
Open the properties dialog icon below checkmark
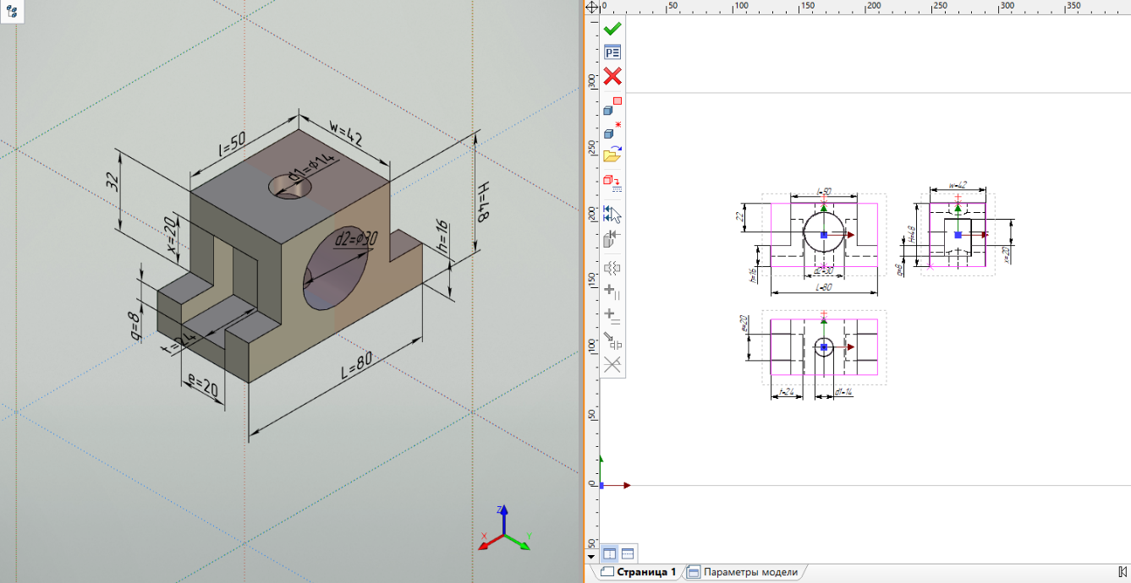(612, 52)
